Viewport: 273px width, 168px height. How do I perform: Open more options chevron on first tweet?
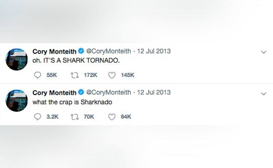click(263, 52)
